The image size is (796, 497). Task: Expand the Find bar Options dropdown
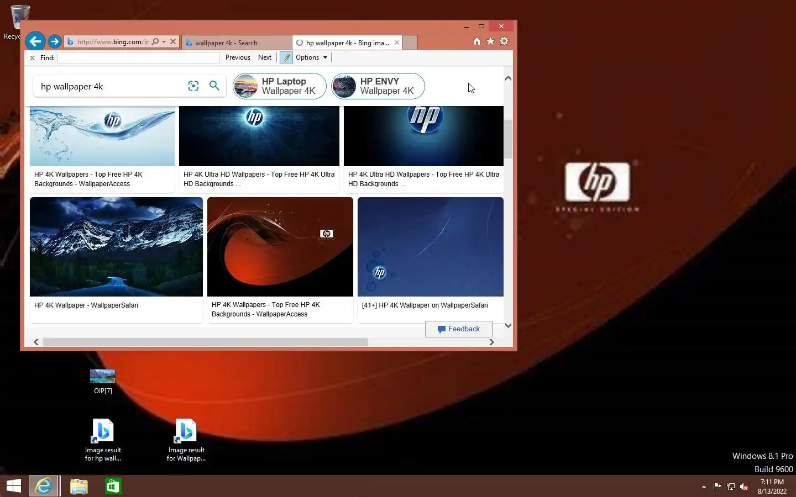point(311,57)
